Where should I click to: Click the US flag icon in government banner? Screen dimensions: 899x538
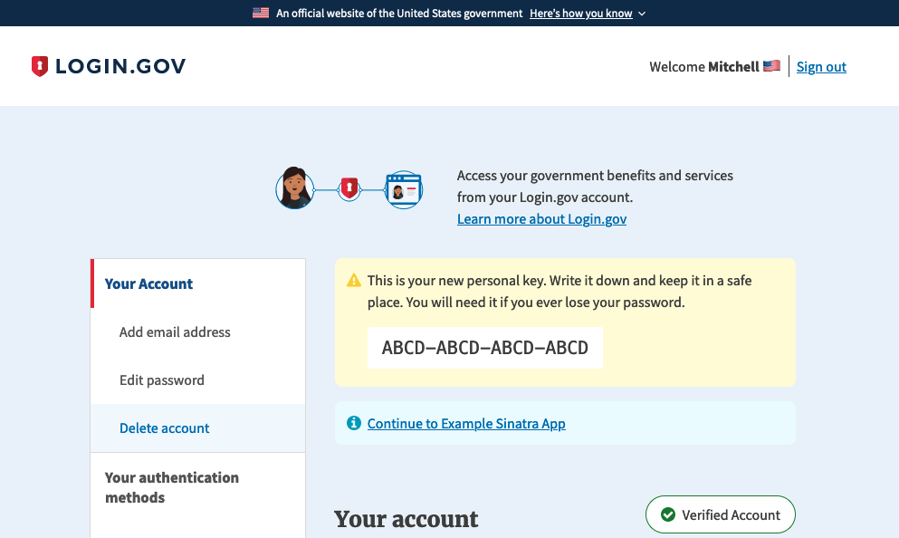point(261,13)
